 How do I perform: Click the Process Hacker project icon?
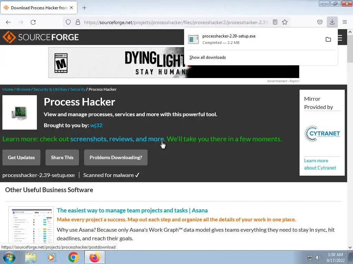point(20,112)
